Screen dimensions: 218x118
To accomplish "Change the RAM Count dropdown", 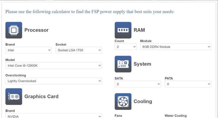I will point(126,47).
